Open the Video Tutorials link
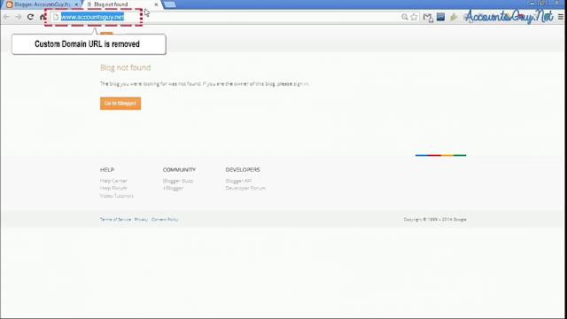Viewport: 567px width, 319px height. tap(116, 196)
